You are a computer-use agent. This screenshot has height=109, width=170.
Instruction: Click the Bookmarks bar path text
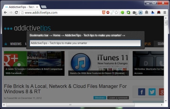[x=39, y=35]
